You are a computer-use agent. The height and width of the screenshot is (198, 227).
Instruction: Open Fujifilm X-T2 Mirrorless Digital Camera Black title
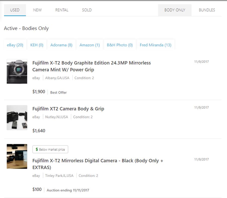[98, 164]
